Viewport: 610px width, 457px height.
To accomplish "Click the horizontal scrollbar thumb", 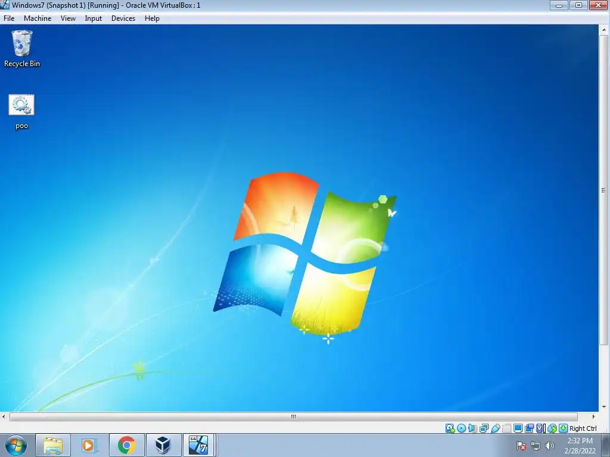I will click(x=293, y=417).
